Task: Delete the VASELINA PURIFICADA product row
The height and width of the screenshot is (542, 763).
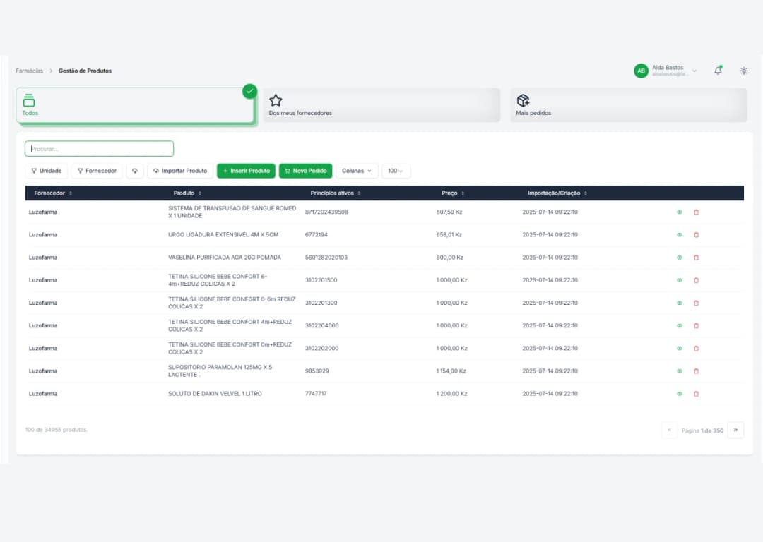Action: [696, 258]
